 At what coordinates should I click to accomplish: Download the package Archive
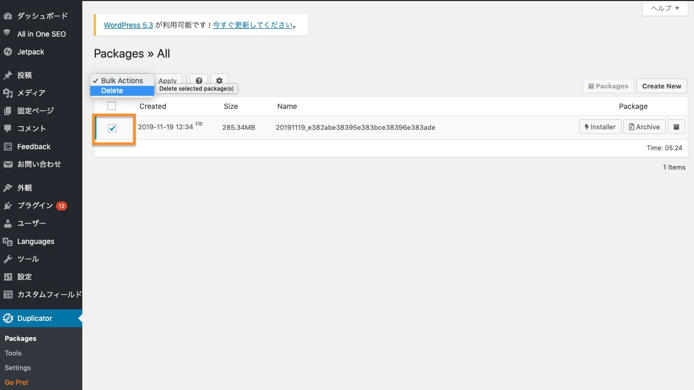644,127
